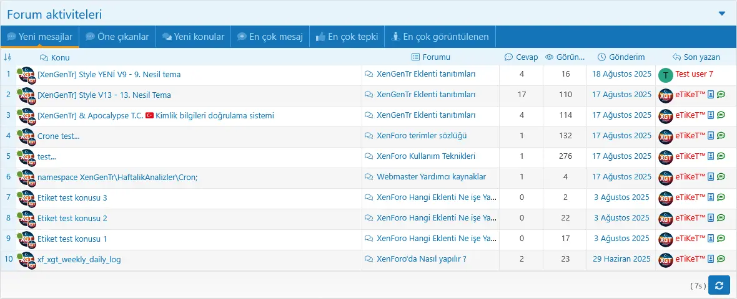Select the En çok mesaj tab
Screen dimensions: 737x299
tap(270, 37)
